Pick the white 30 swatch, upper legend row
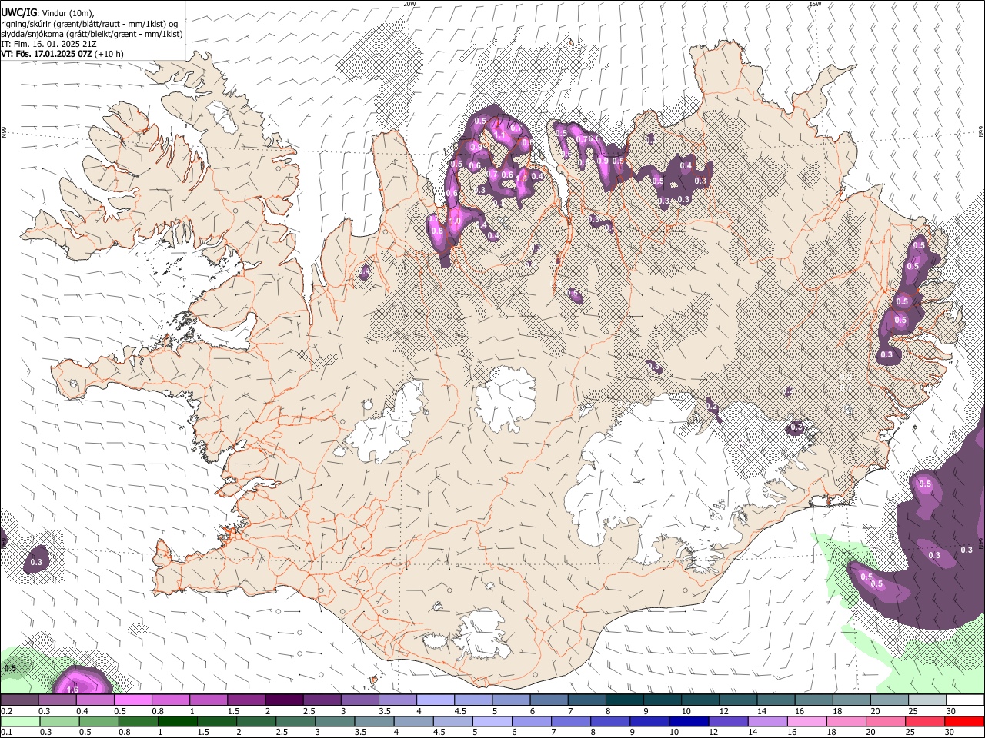 [x=965, y=700]
